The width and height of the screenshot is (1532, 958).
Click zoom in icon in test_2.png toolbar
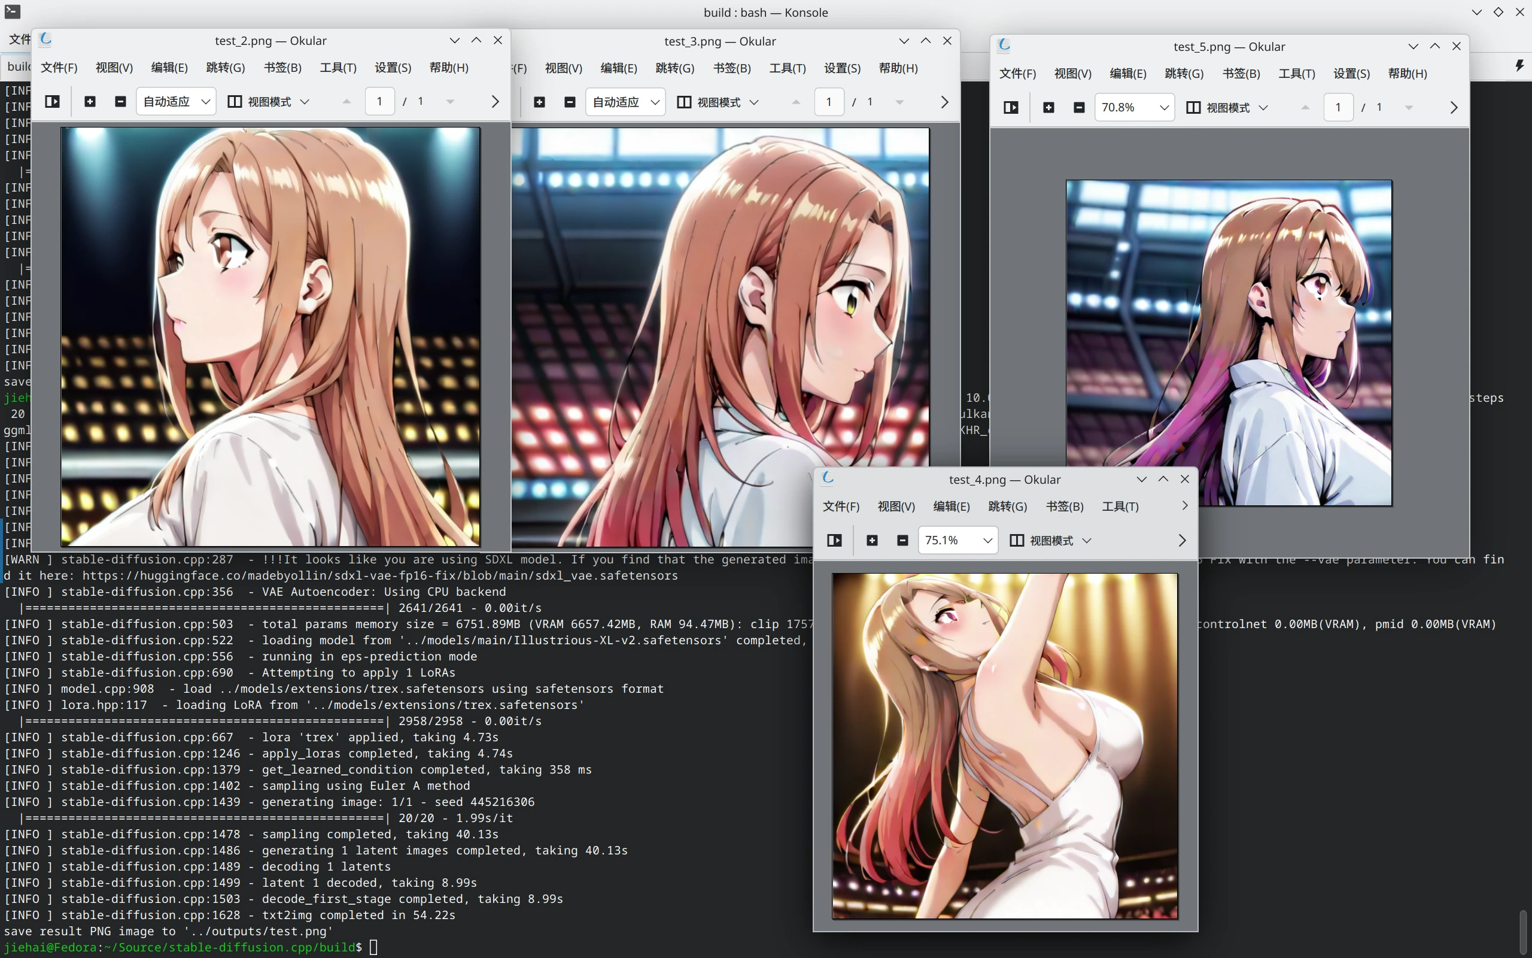click(90, 101)
